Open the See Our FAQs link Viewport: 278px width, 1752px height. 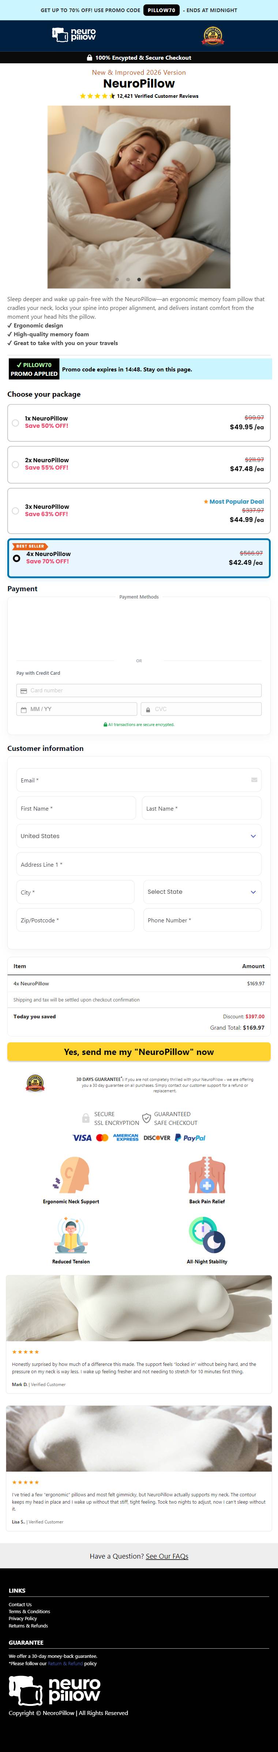point(166,1556)
